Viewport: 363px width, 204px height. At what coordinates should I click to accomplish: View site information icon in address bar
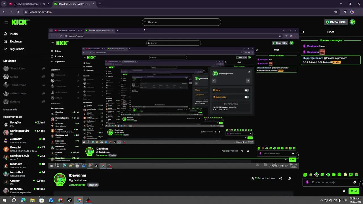point(26,12)
